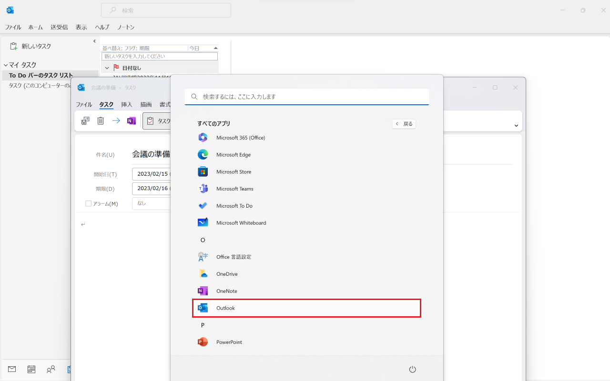Image resolution: width=610 pixels, height=381 pixels.
Task: Launch Microsoft Teams
Action: click(x=306, y=189)
